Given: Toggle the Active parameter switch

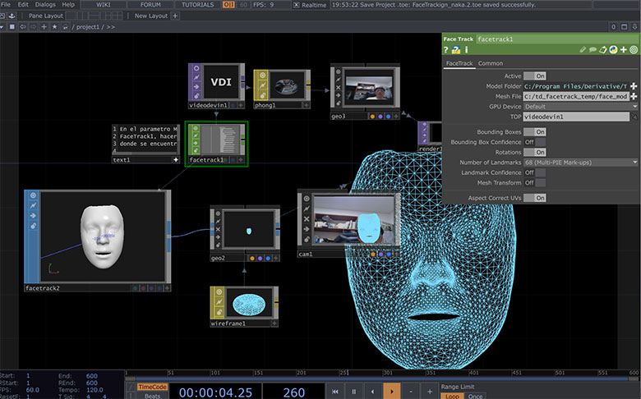Looking at the screenshot, I should point(535,76).
